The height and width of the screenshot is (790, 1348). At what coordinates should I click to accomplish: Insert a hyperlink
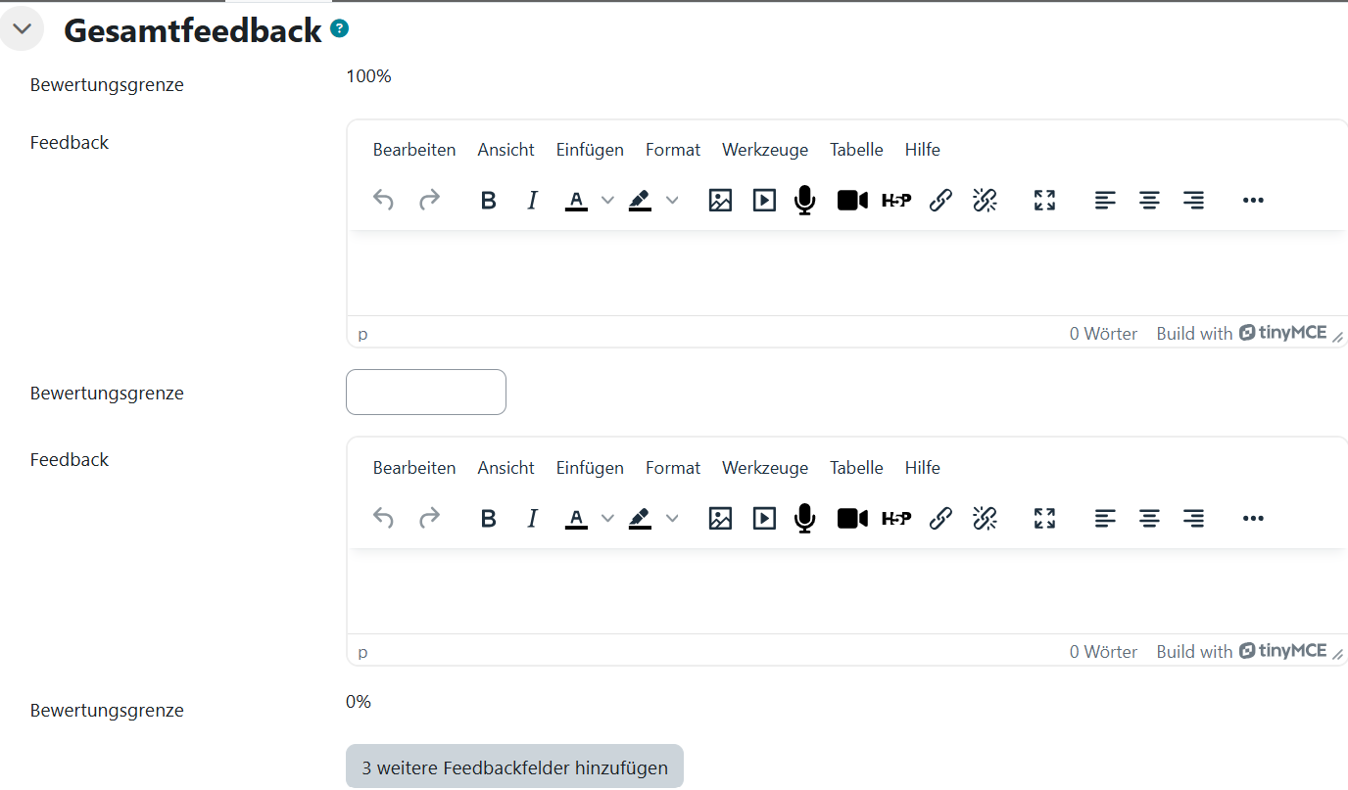point(940,200)
